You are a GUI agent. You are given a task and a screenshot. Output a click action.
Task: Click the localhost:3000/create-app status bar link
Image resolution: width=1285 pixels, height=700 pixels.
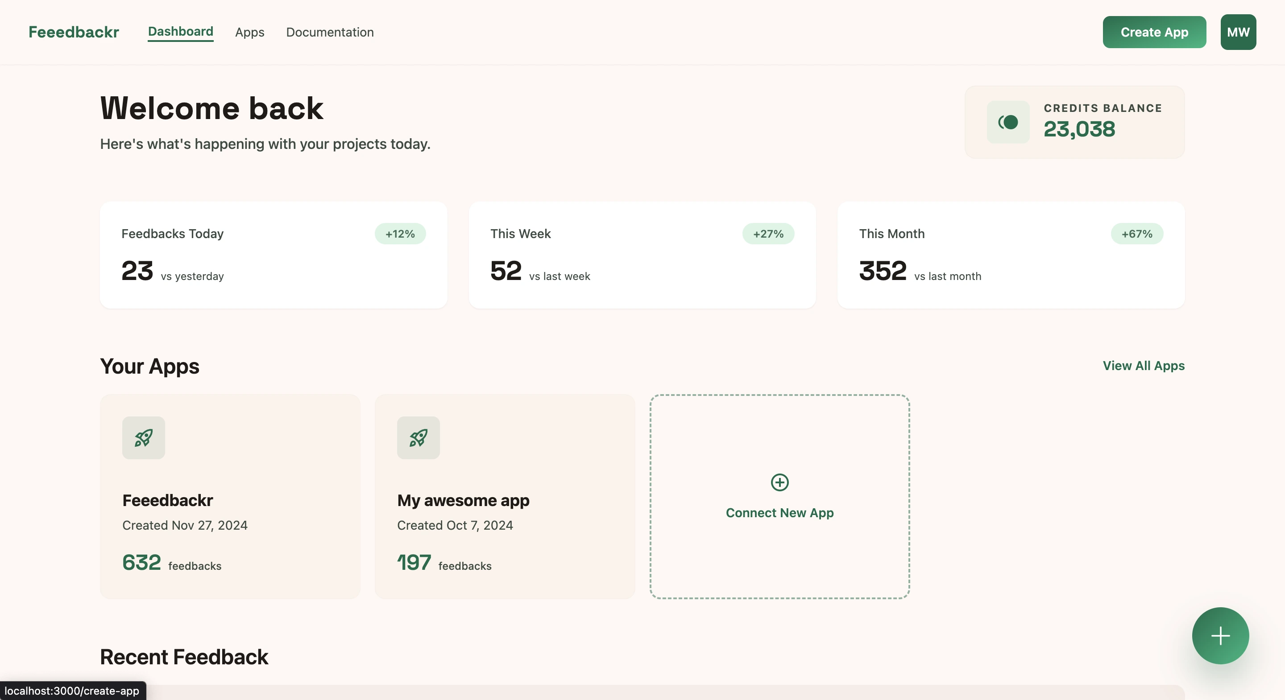coord(72,691)
